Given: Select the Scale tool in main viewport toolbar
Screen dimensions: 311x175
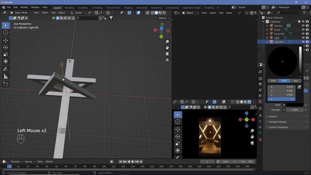Looking at the screenshot, I should click(5, 54).
